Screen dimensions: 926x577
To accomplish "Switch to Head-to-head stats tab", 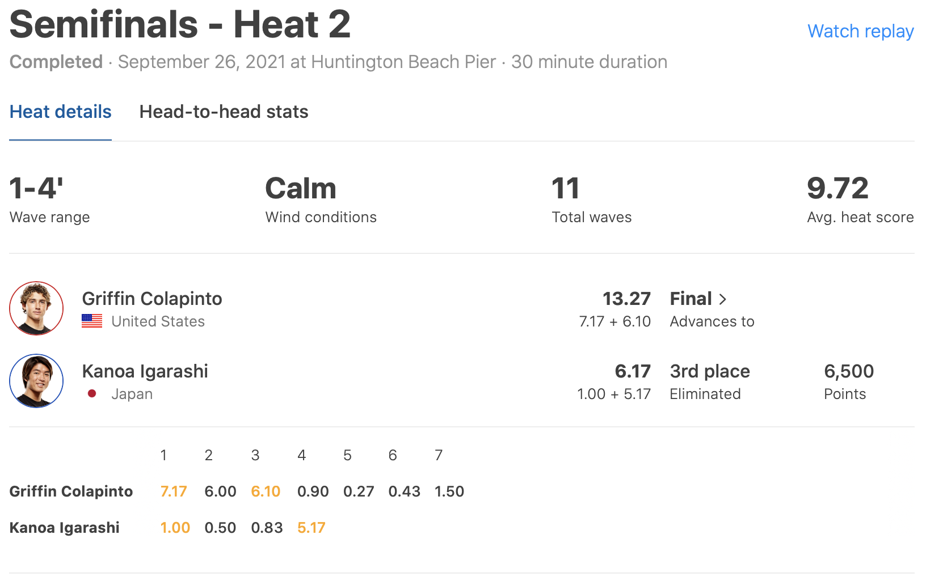I will 224,112.
